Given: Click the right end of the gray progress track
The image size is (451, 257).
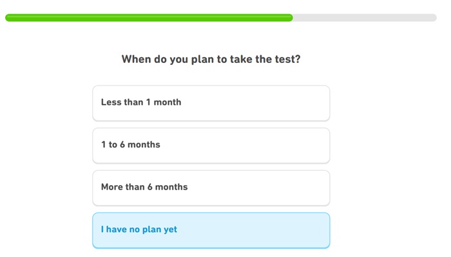Looking at the screenshot, I should (433, 18).
